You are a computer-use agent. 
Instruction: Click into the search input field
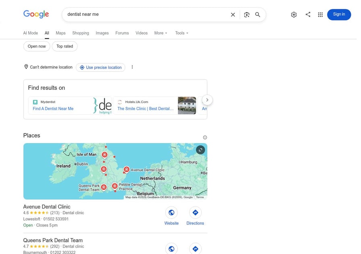pyautogui.click(x=147, y=15)
